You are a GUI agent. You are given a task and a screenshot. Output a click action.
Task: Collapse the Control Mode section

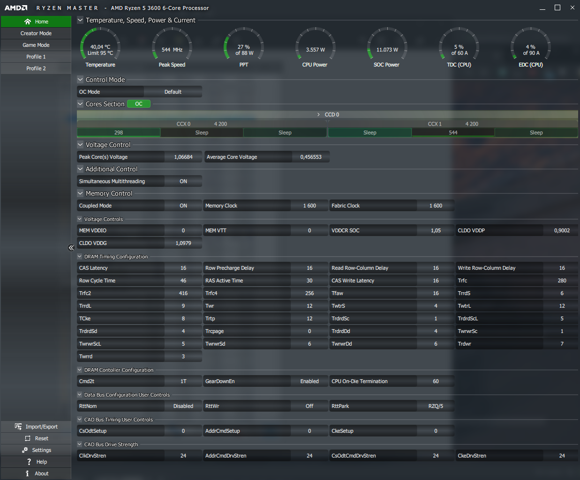[x=80, y=80]
